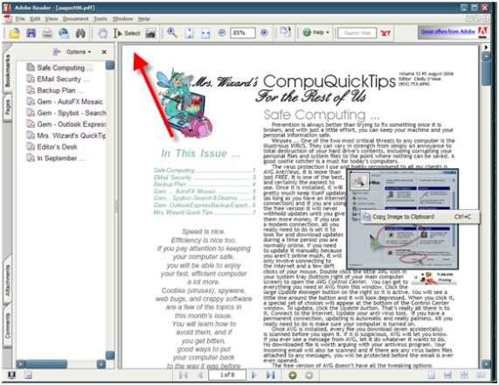Print the document via the printer icon
Viewport: 499px width, 385px height.
coord(47,33)
